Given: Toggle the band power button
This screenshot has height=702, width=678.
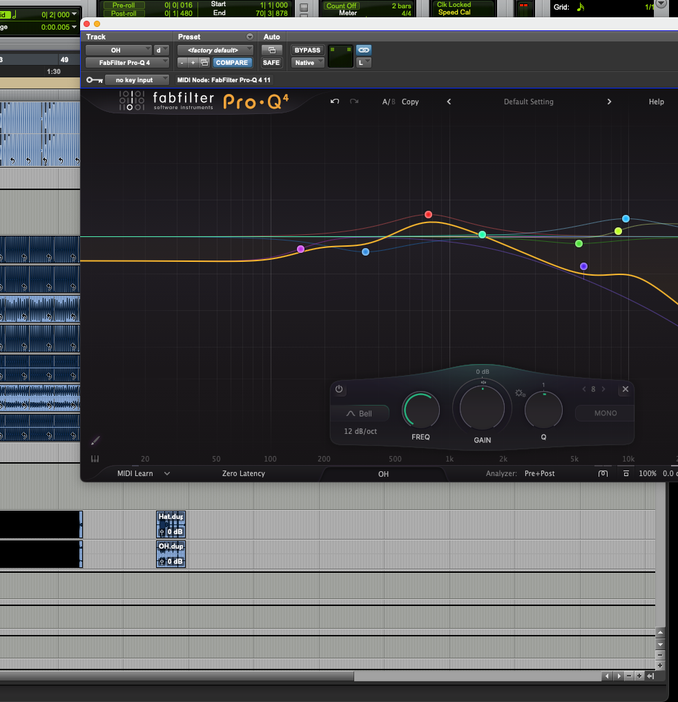Looking at the screenshot, I should click(x=339, y=389).
